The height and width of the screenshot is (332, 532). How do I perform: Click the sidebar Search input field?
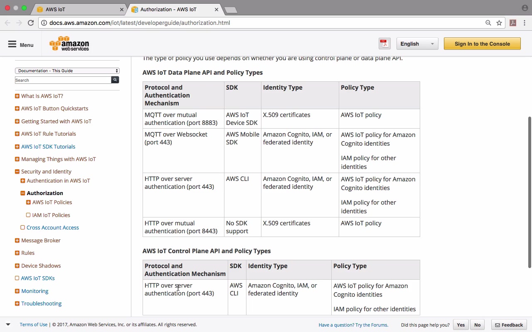point(63,80)
